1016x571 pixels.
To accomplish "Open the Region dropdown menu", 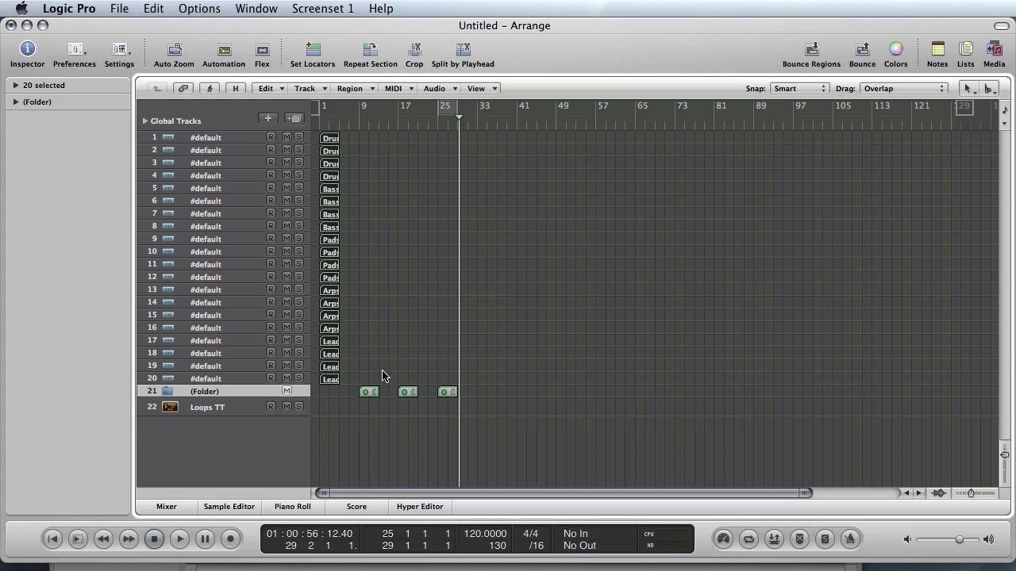I will click(355, 88).
